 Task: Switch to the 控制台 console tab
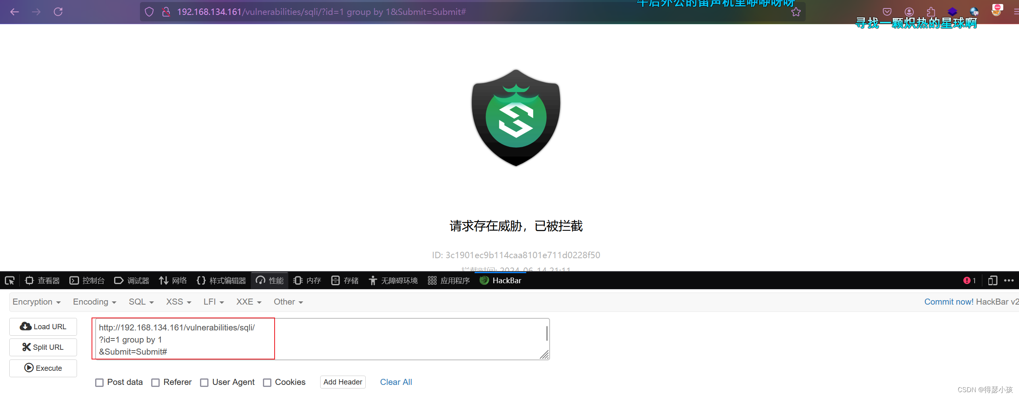(x=87, y=280)
